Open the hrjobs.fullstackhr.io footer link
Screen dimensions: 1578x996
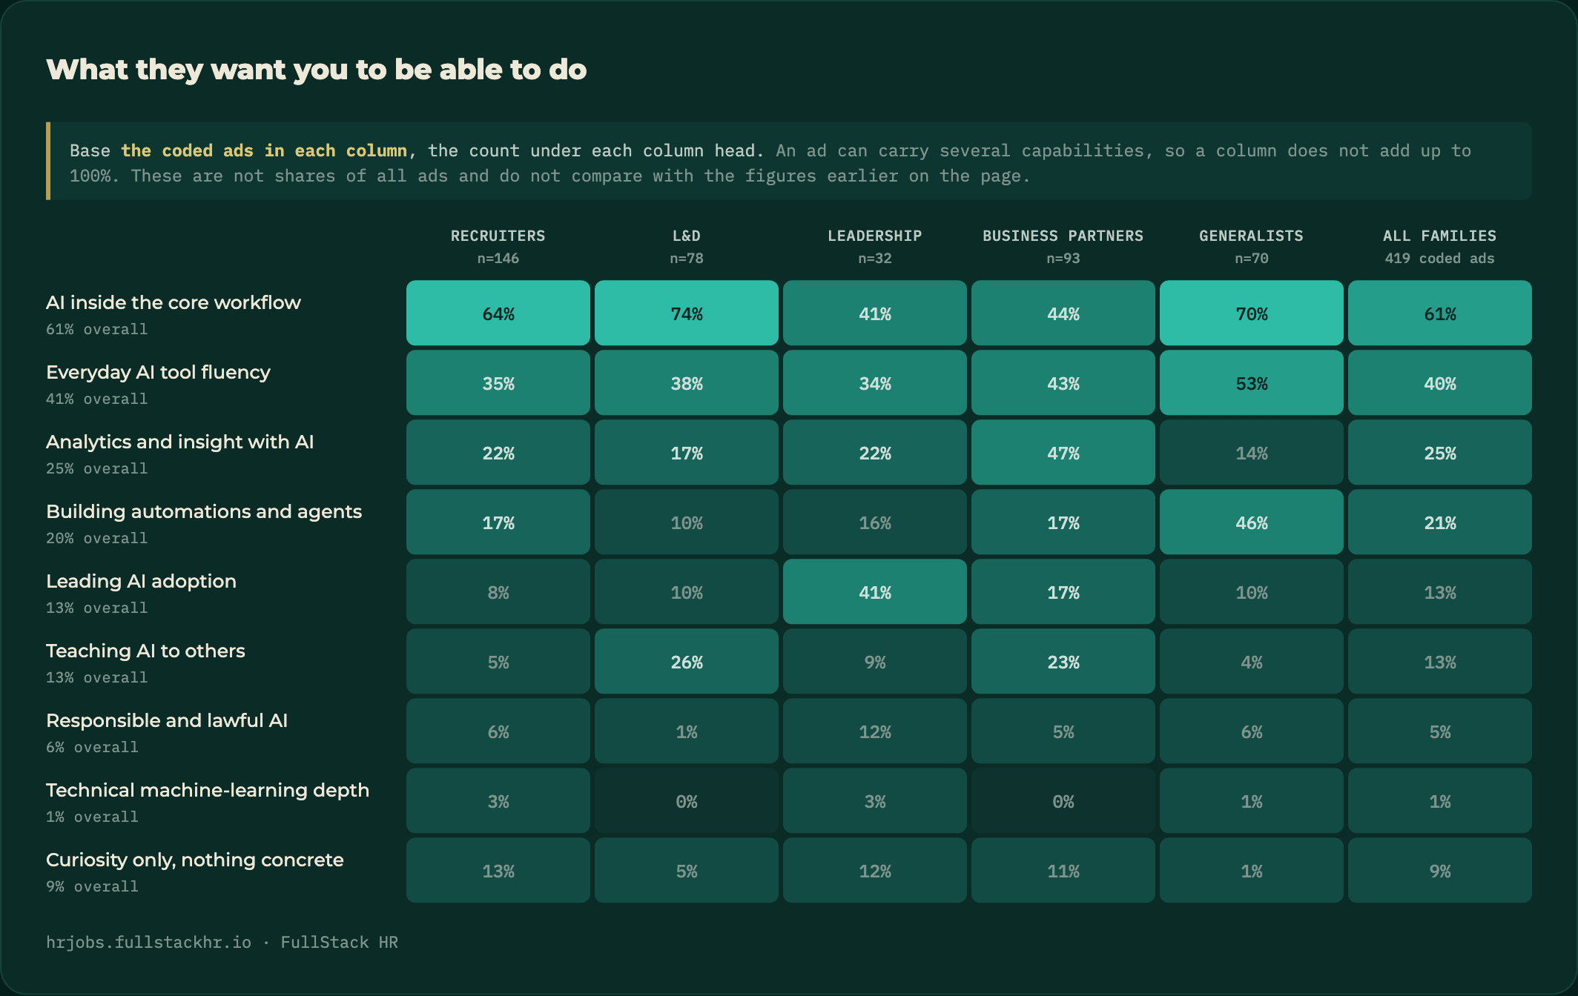click(x=148, y=942)
